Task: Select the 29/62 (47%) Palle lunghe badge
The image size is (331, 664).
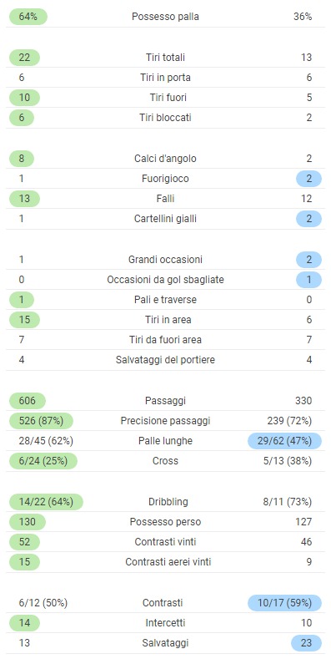Action: click(284, 441)
